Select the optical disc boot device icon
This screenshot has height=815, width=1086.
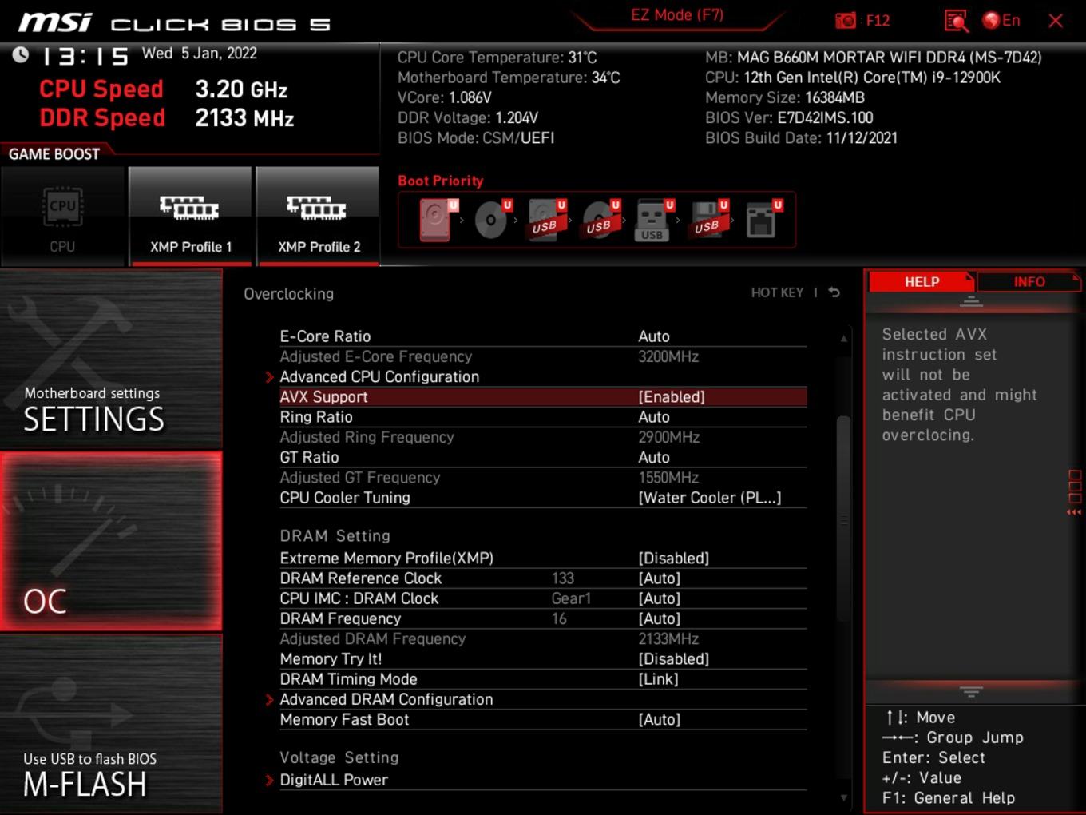tap(493, 219)
